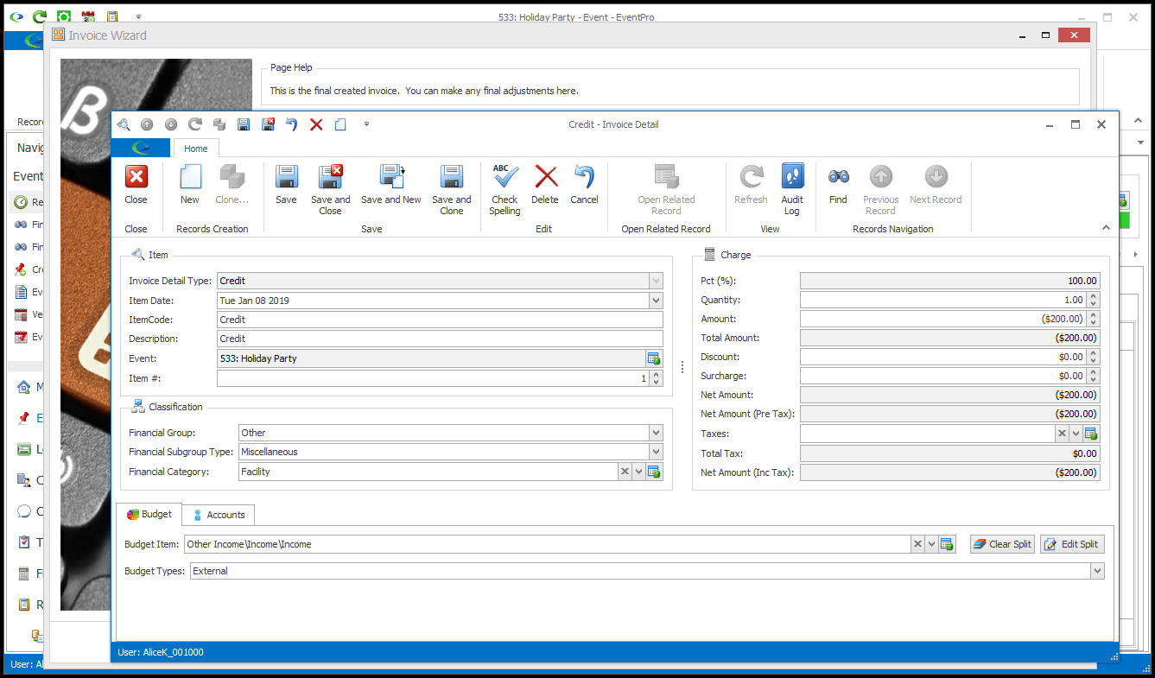This screenshot has height=678, width=1155.
Task: Click into the Description field
Action: pyautogui.click(x=440, y=339)
